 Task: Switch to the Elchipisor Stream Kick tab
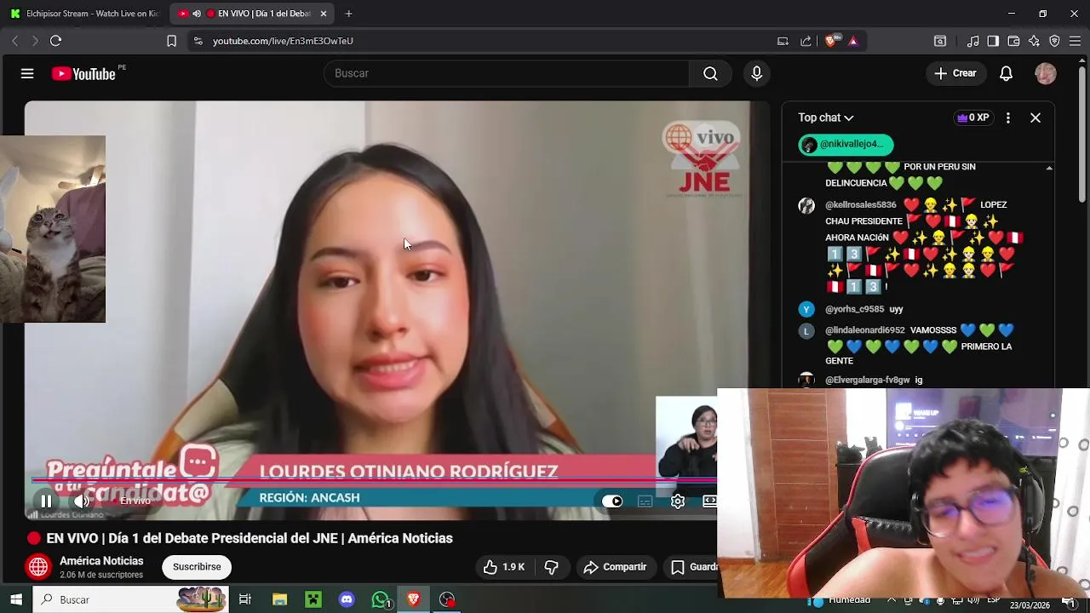click(83, 14)
